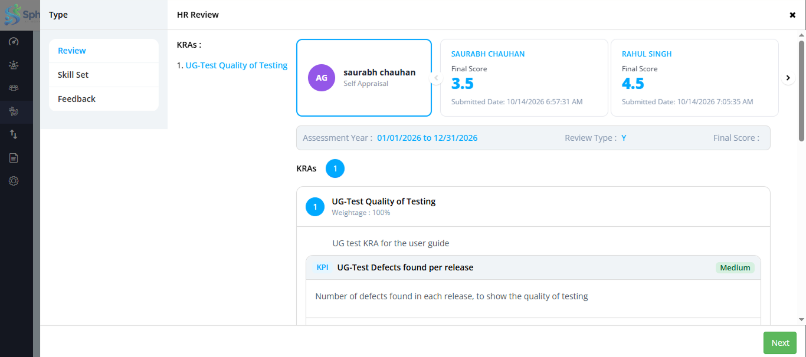
Task: Open the reports document icon in sidebar
Action: [14, 158]
